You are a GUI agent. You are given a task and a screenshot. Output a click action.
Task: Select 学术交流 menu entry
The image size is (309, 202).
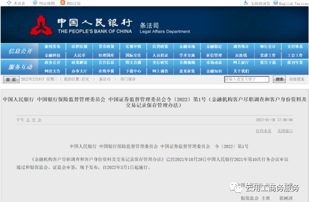coord(187,55)
